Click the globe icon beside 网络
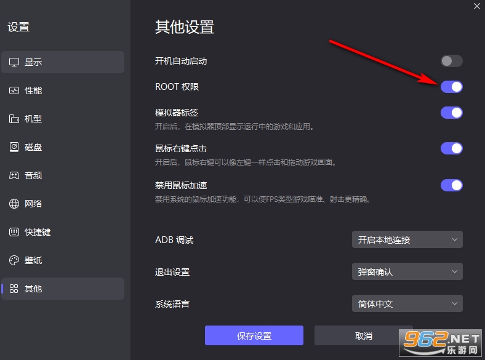485x360 pixels. 14,204
